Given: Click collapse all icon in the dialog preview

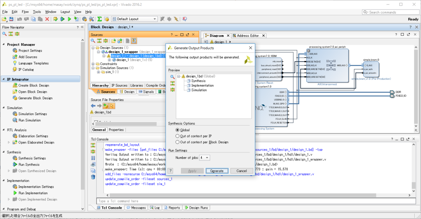Looking at the screenshot, I should 172,83.
